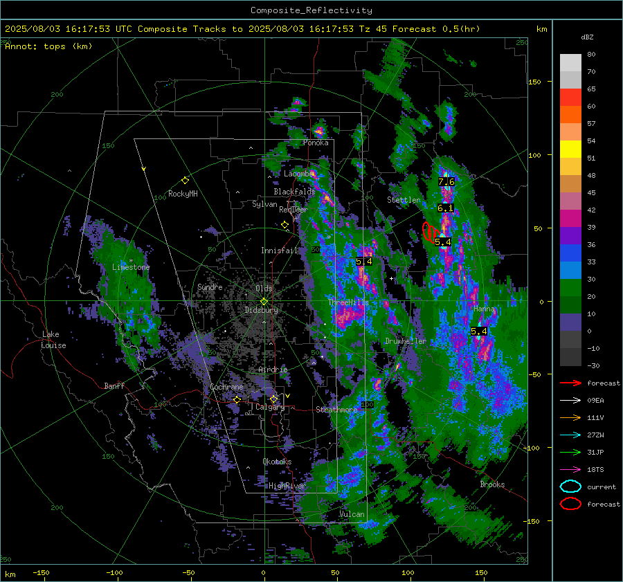The width and height of the screenshot is (623, 582).
Task: Click the Annot: tops (km) label
Action: click(48, 46)
